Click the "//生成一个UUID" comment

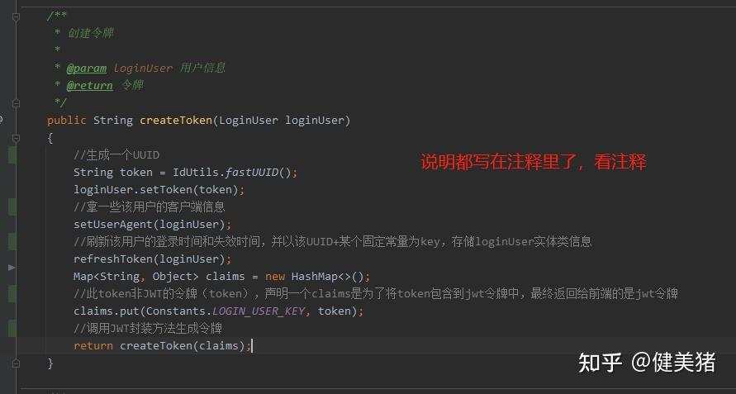point(116,155)
